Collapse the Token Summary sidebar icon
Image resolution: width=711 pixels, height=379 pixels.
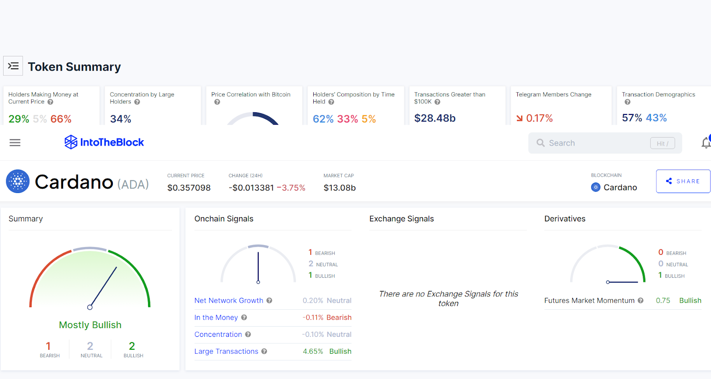(x=13, y=66)
